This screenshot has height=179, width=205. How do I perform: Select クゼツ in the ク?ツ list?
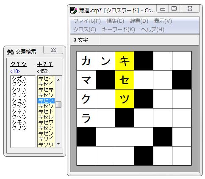[19, 106]
